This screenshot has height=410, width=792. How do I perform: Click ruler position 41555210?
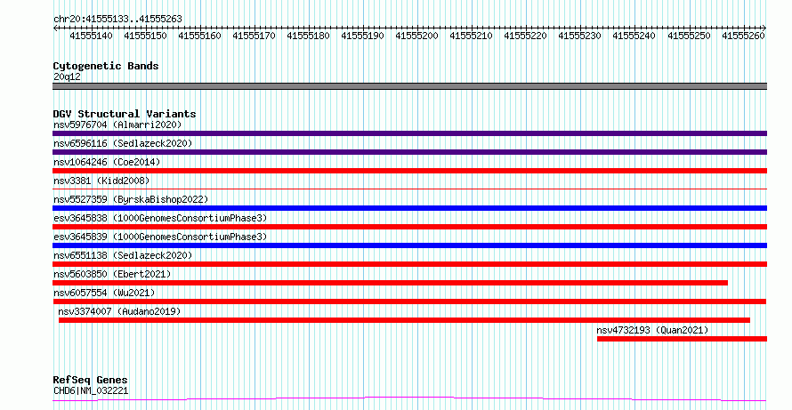[x=472, y=36]
